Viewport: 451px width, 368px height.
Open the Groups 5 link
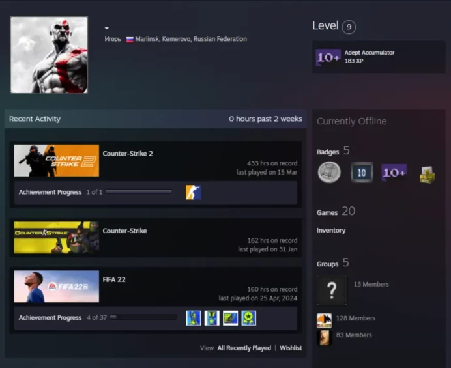coord(333,263)
